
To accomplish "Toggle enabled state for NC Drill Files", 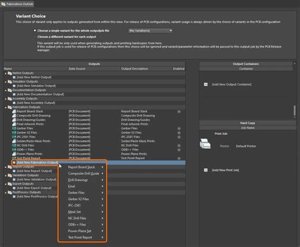I will [179, 146].
